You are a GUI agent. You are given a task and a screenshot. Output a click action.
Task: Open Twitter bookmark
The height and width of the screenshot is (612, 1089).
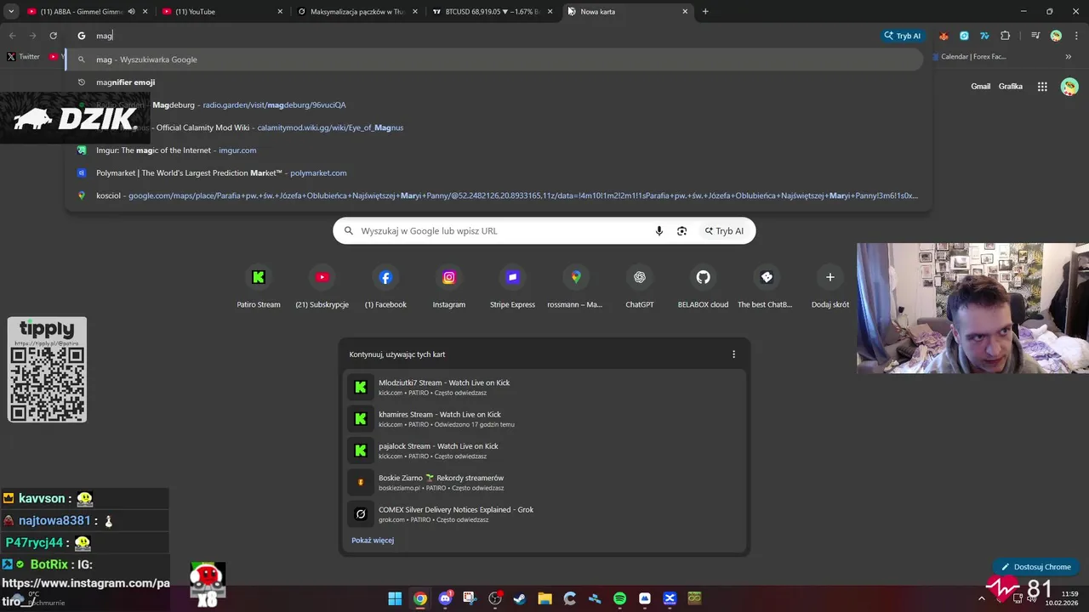click(23, 57)
